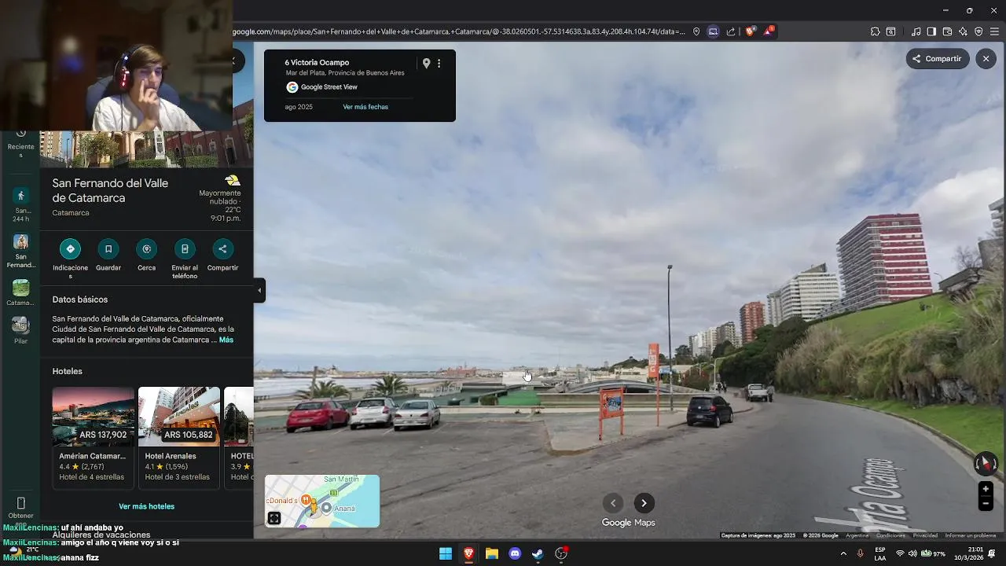Close the Street View with the X button

(986, 59)
